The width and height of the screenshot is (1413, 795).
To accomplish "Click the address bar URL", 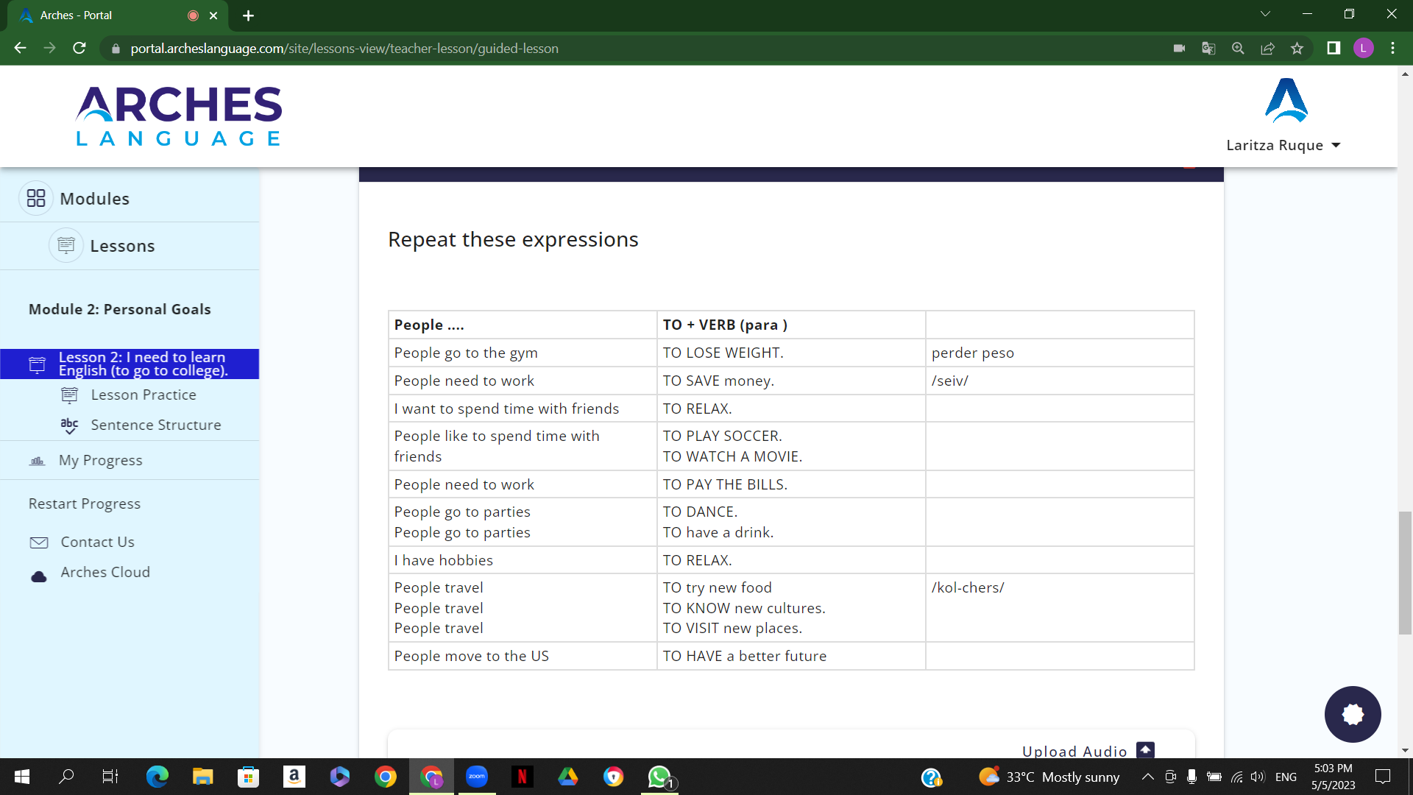I will 344,49.
